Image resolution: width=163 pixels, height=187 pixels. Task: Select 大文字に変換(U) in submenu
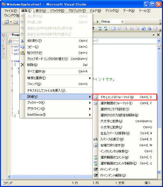click(125, 121)
